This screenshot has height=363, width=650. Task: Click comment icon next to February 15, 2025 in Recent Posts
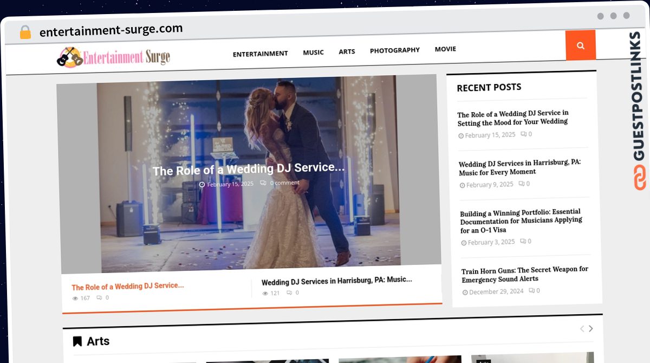point(523,134)
